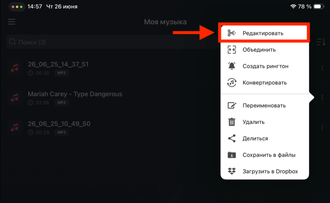Image resolution: width=330 pixels, height=203 pixels.
Task: Click the Моя музыка header title
Action: tap(165, 22)
